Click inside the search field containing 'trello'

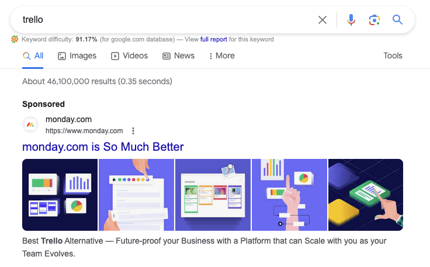pyautogui.click(x=164, y=20)
